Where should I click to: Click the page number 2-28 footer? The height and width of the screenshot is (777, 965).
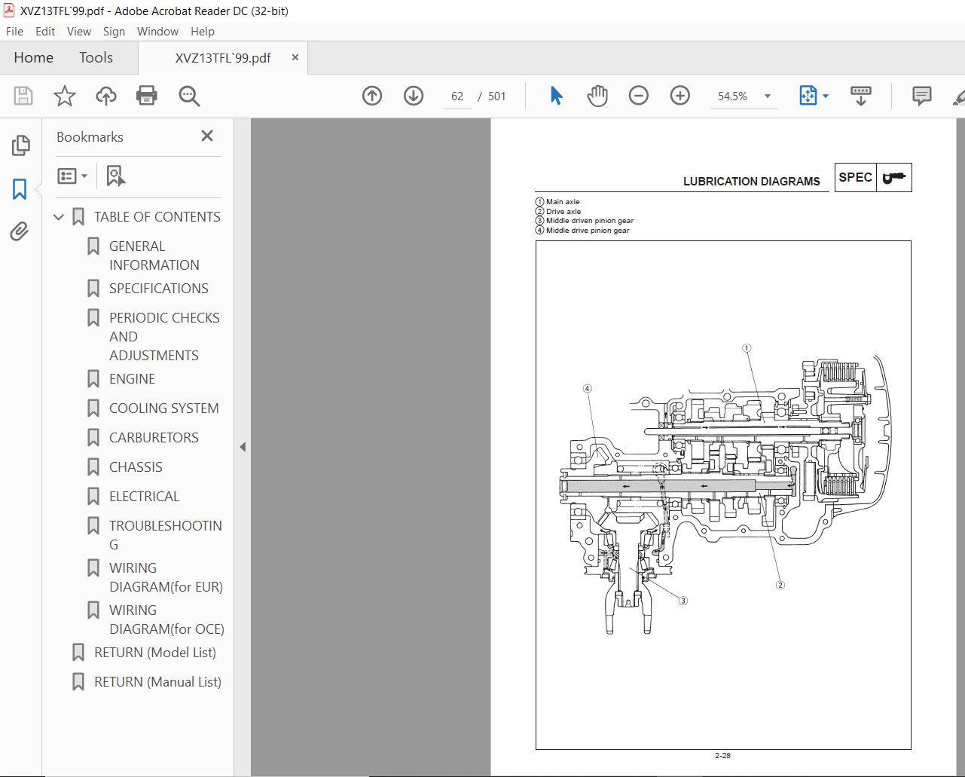pos(722,755)
